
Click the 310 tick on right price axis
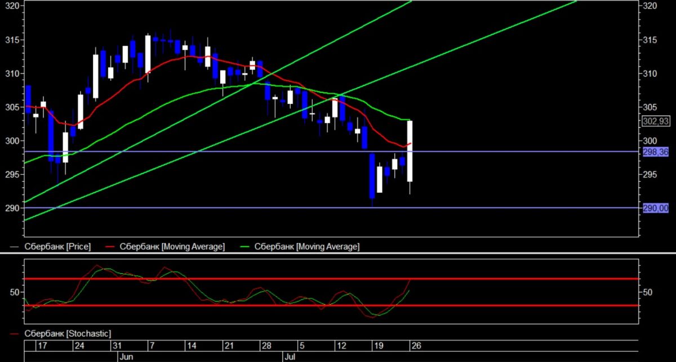(x=650, y=74)
